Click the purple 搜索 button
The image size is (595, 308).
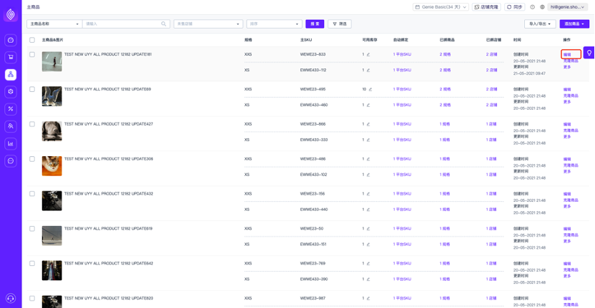(x=315, y=24)
